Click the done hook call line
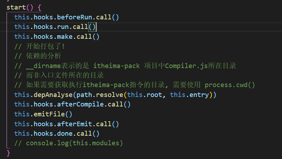Viewport: 282px width, 159px height. click(57, 134)
